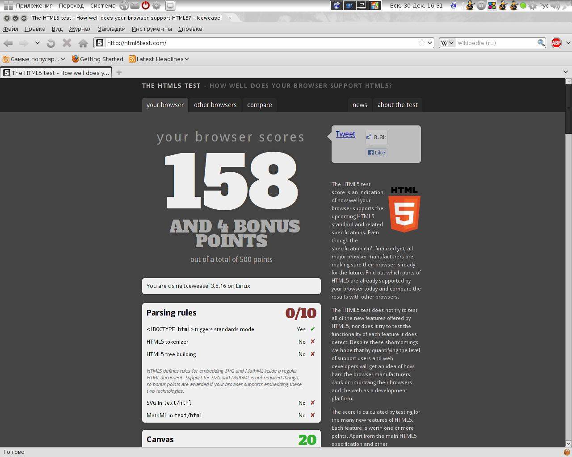
Task: Click the orange HTML5 logo image
Action: [x=404, y=209]
